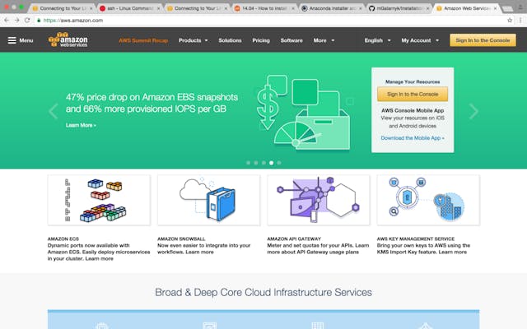Close the Amazon Web Services tab
The height and width of the screenshot is (329, 527).
[495, 8]
